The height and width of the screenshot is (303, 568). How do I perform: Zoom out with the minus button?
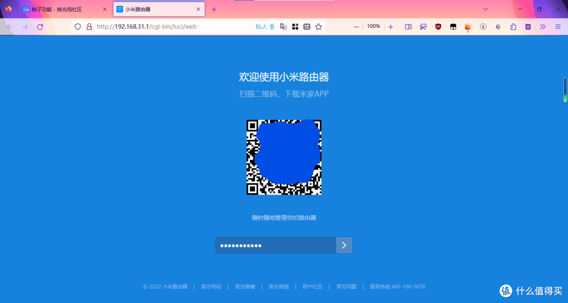point(356,27)
